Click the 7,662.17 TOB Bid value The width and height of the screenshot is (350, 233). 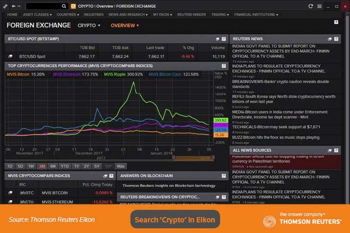click(x=86, y=57)
